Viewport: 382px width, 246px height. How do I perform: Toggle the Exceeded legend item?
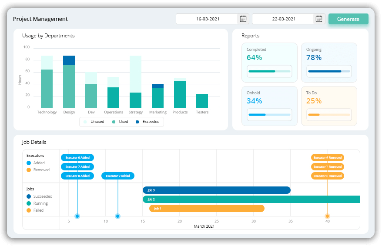coord(147,122)
